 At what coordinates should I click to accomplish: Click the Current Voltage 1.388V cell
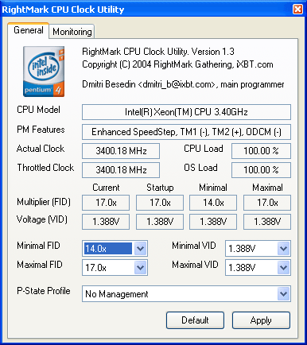106,222
